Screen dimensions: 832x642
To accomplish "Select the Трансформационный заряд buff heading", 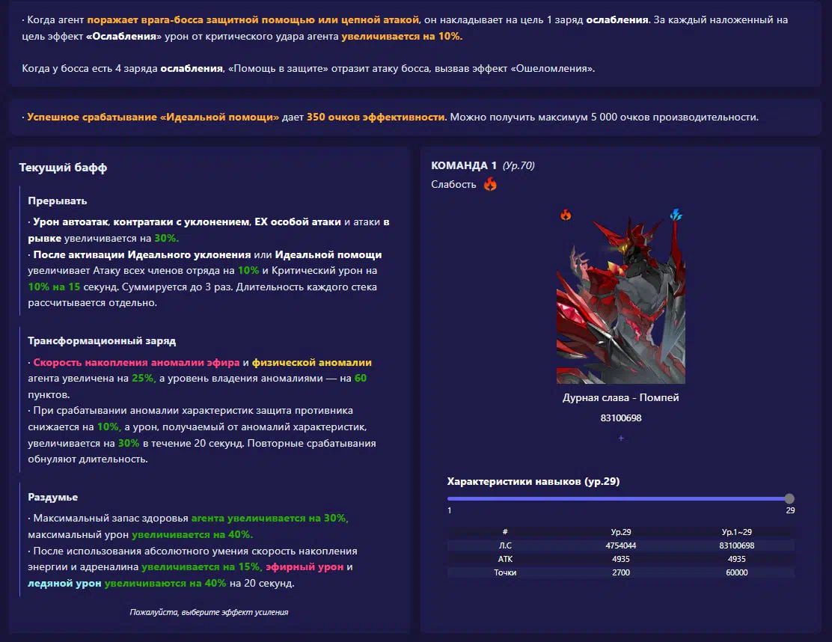I will pyautogui.click(x=102, y=341).
